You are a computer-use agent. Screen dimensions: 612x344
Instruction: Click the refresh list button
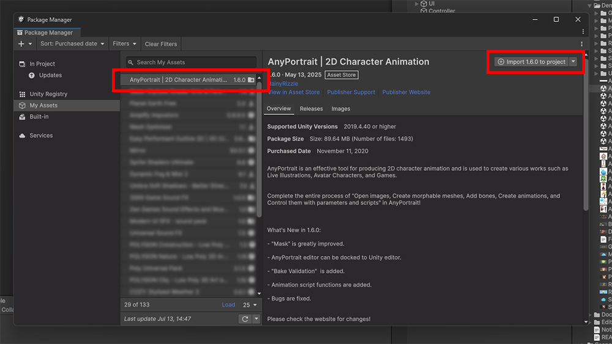click(245, 319)
